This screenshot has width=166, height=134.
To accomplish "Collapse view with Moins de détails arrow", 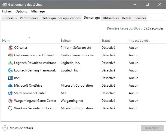I will coord(5,128).
